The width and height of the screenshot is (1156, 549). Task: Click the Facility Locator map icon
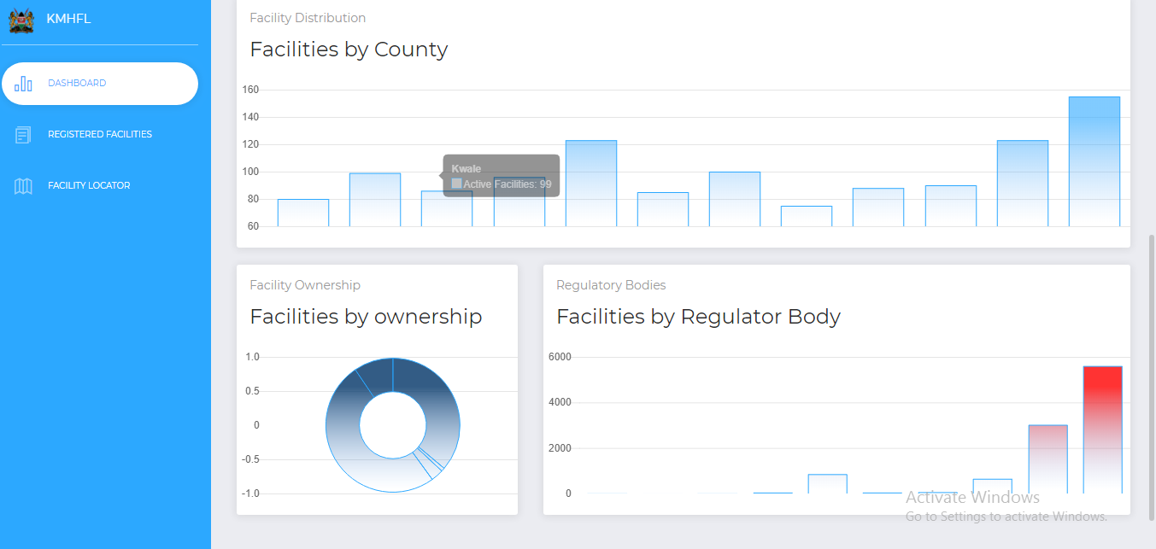24,186
